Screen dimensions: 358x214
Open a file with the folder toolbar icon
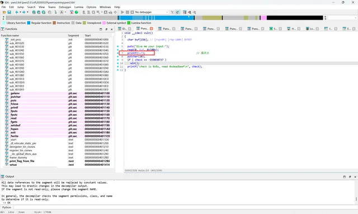(x=4, y=12)
